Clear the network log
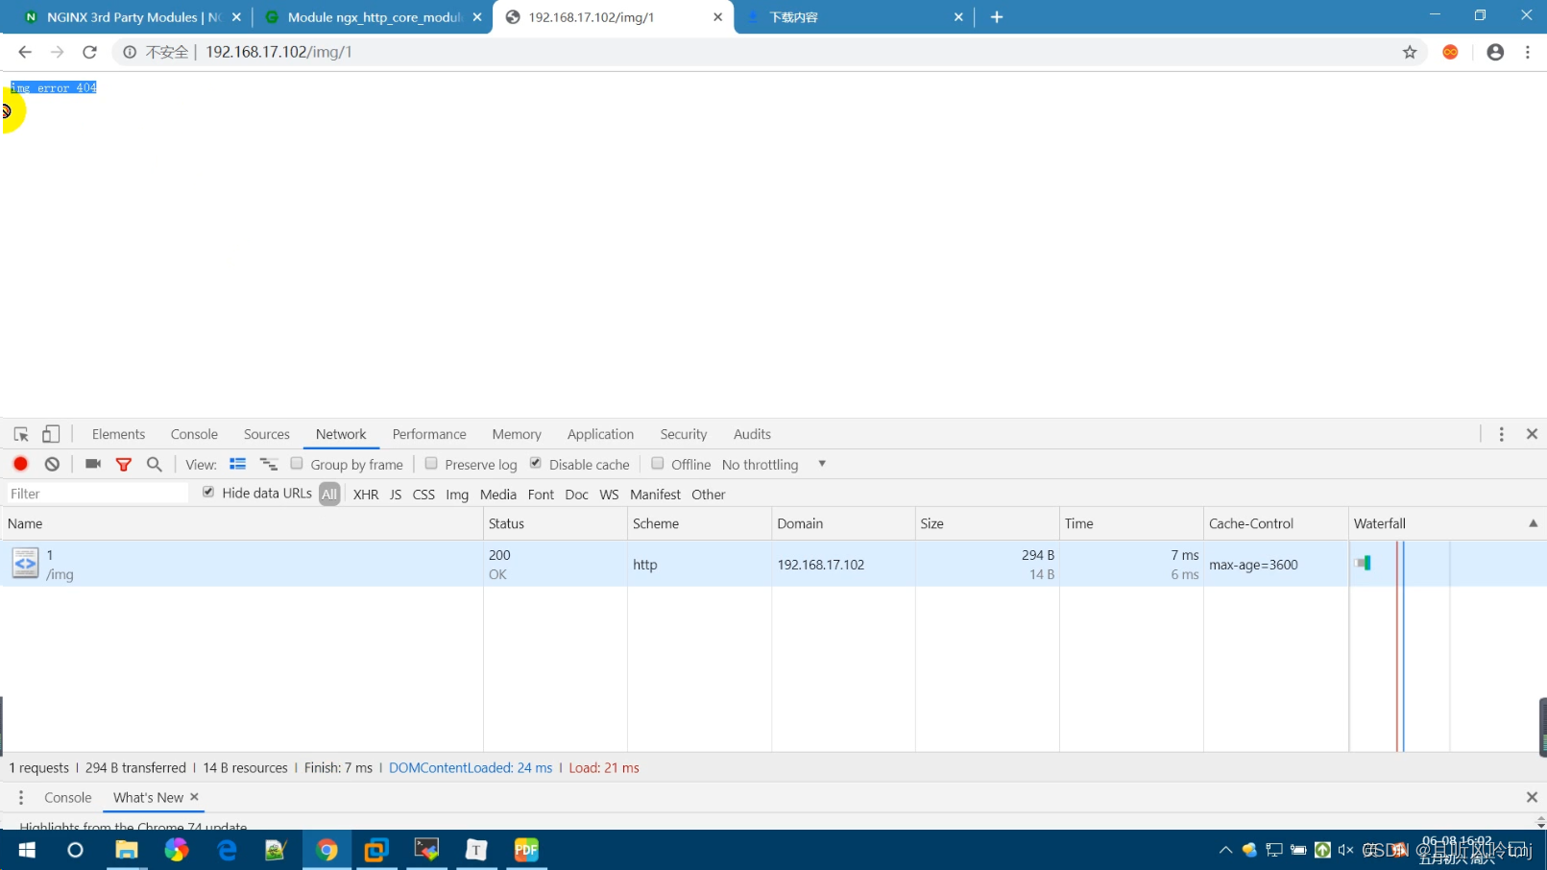1547x870 pixels. [52, 464]
